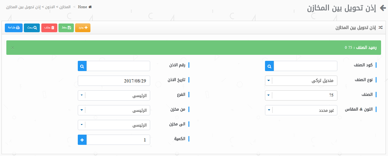
Task: Click the blue plus button beside الكمية
Action: pos(82,140)
